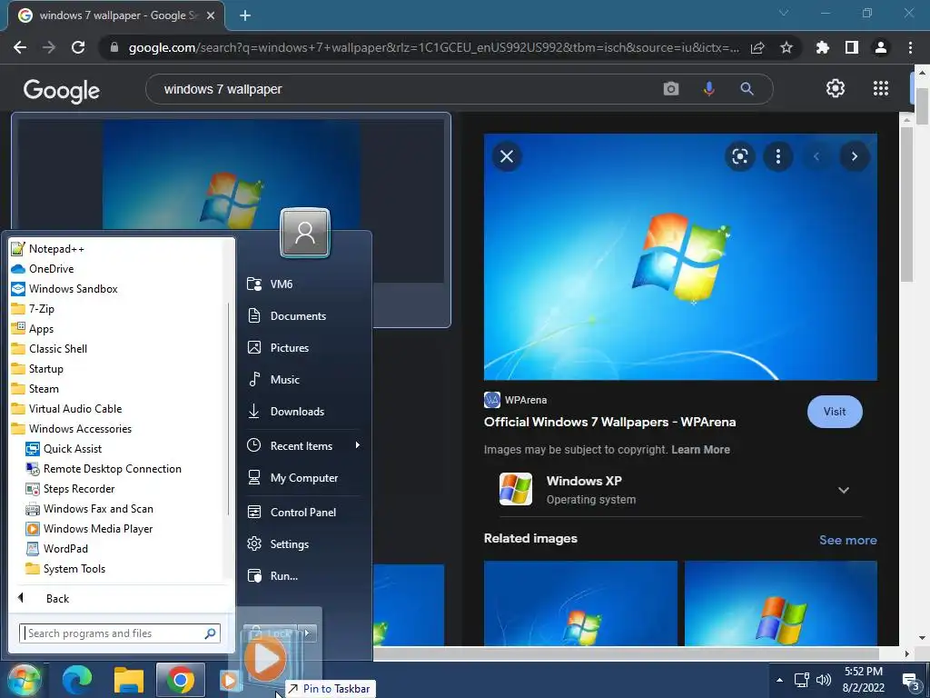Search by image camera icon

(671, 89)
